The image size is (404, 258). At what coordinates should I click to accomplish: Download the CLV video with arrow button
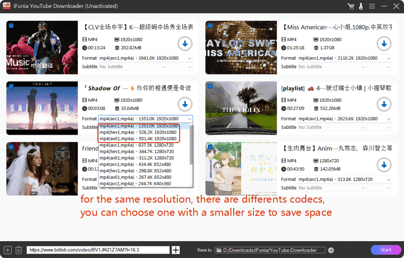(185, 44)
